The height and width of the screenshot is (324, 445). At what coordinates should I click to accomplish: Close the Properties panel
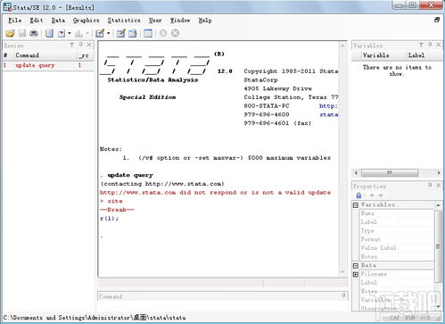pos(439,185)
